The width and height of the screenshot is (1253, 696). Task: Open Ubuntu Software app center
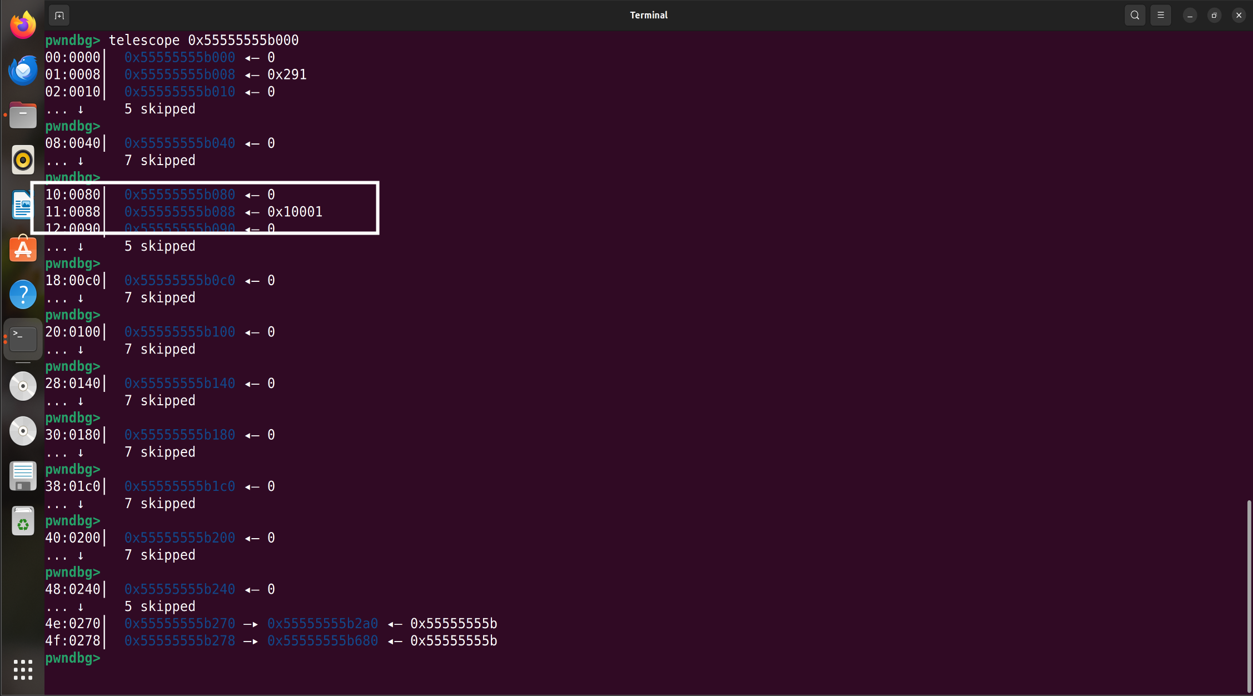point(23,249)
